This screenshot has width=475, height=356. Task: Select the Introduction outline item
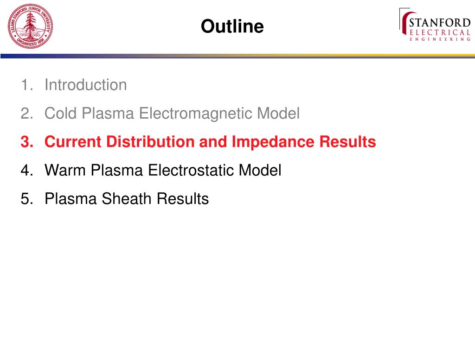point(86,85)
